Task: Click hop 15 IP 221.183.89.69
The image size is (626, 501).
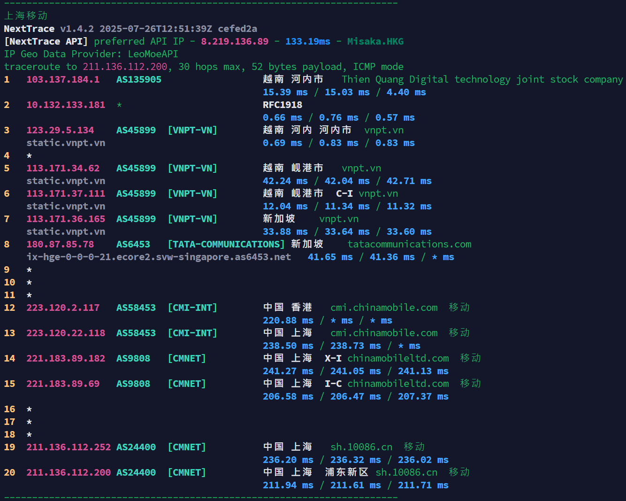Action: 63,384
